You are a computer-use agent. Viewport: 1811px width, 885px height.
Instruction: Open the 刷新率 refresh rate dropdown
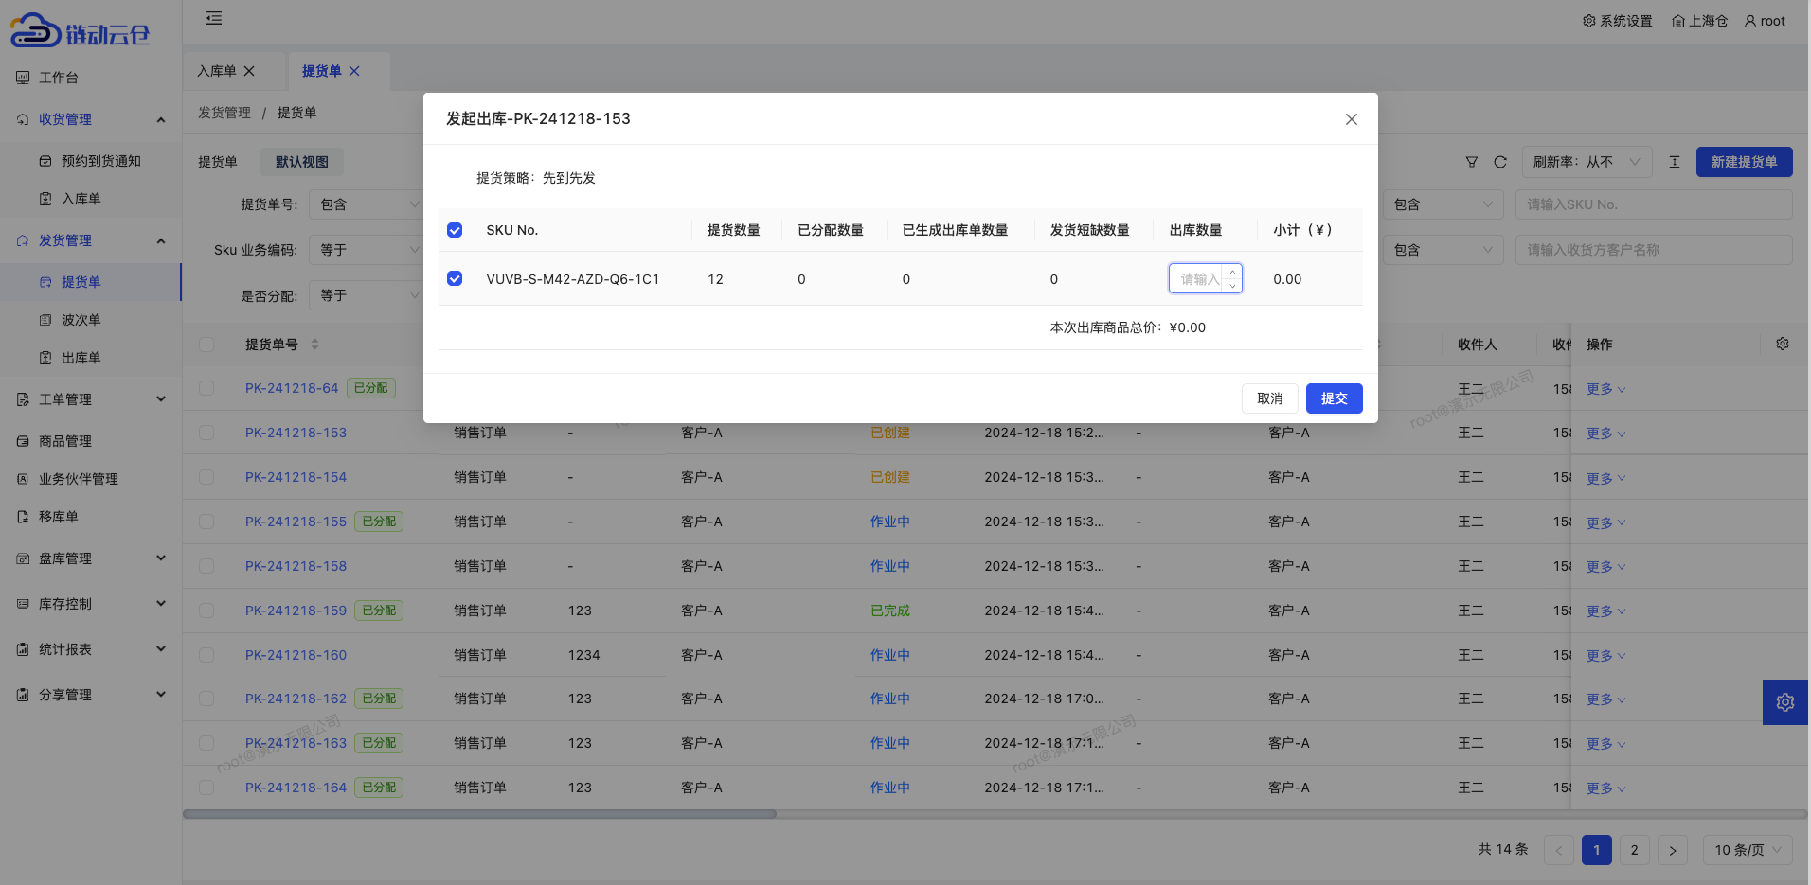point(1587,162)
